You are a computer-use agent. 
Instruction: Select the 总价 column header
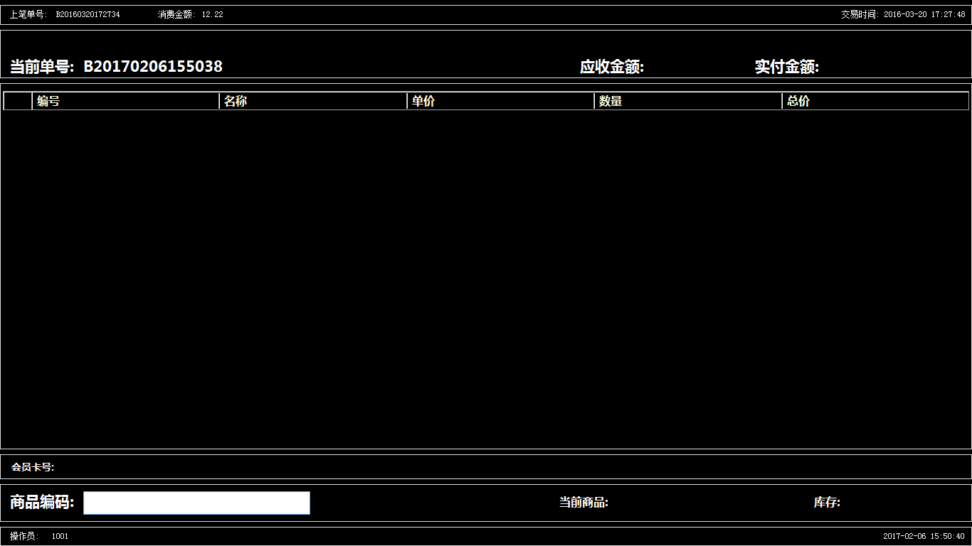point(875,101)
